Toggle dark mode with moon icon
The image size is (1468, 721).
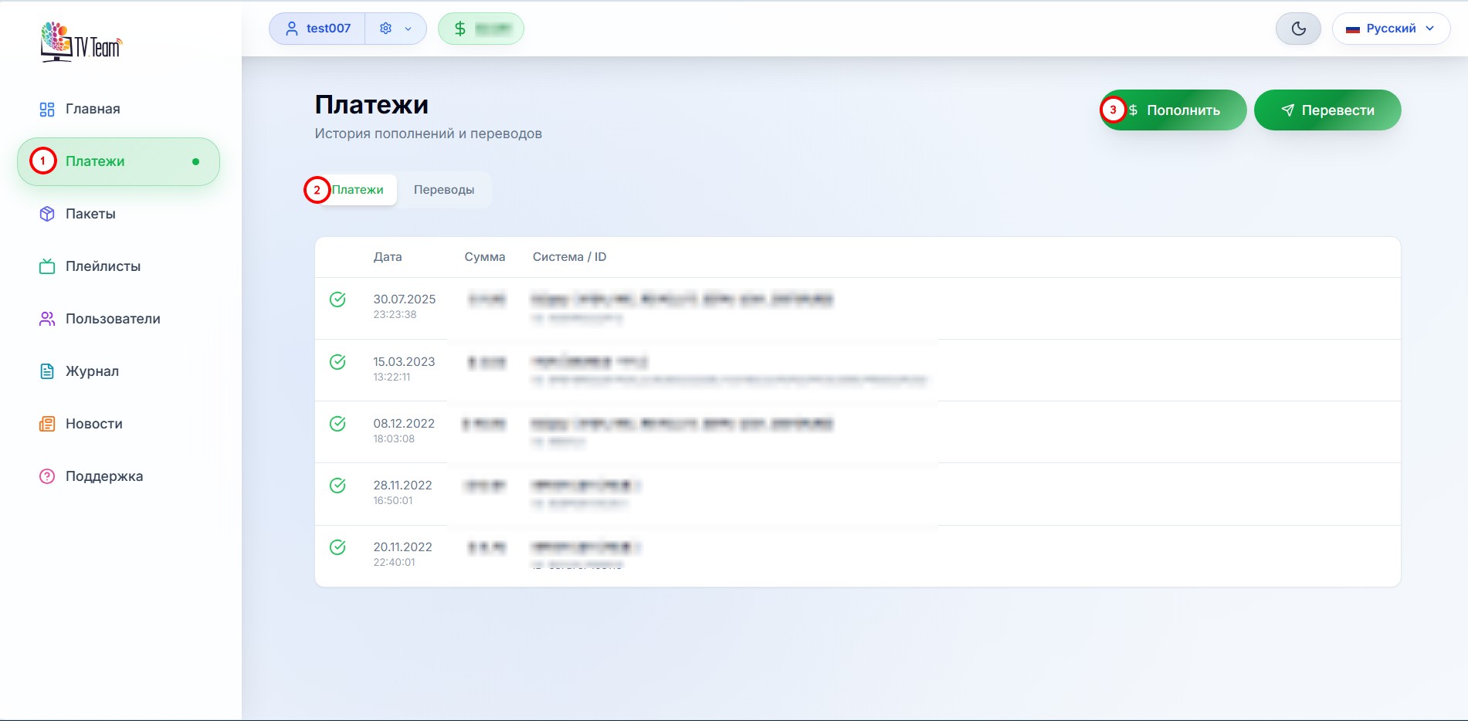pyautogui.click(x=1298, y=29)
